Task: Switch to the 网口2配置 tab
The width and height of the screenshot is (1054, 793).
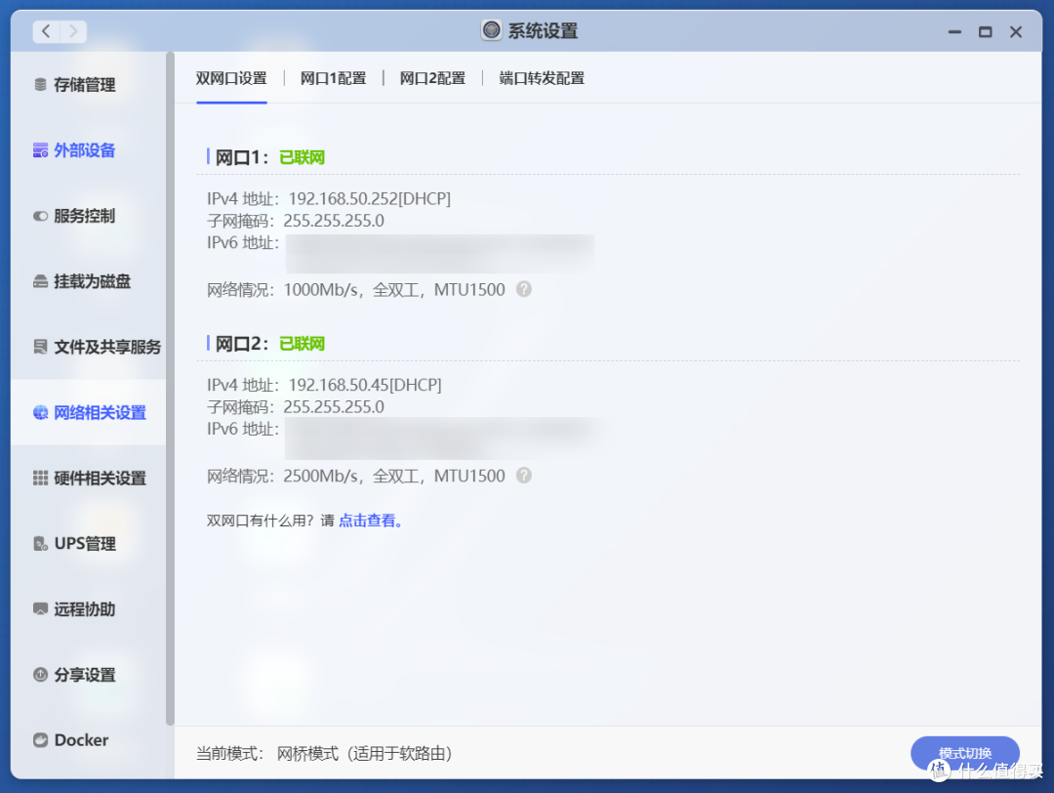Action: click(432, 78)
